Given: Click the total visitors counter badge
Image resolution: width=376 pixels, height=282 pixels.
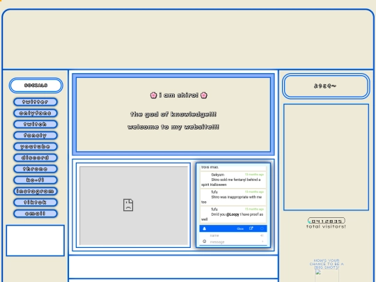Looking at the screenshot, I should click(327, 221).
